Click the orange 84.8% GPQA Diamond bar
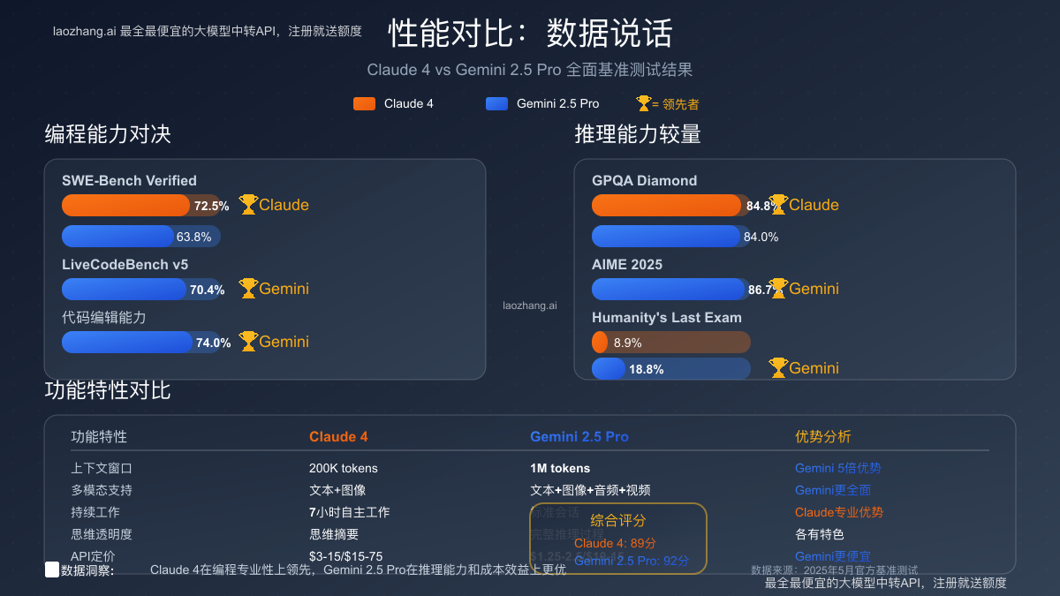1060x596 pixels. [666, 205]
